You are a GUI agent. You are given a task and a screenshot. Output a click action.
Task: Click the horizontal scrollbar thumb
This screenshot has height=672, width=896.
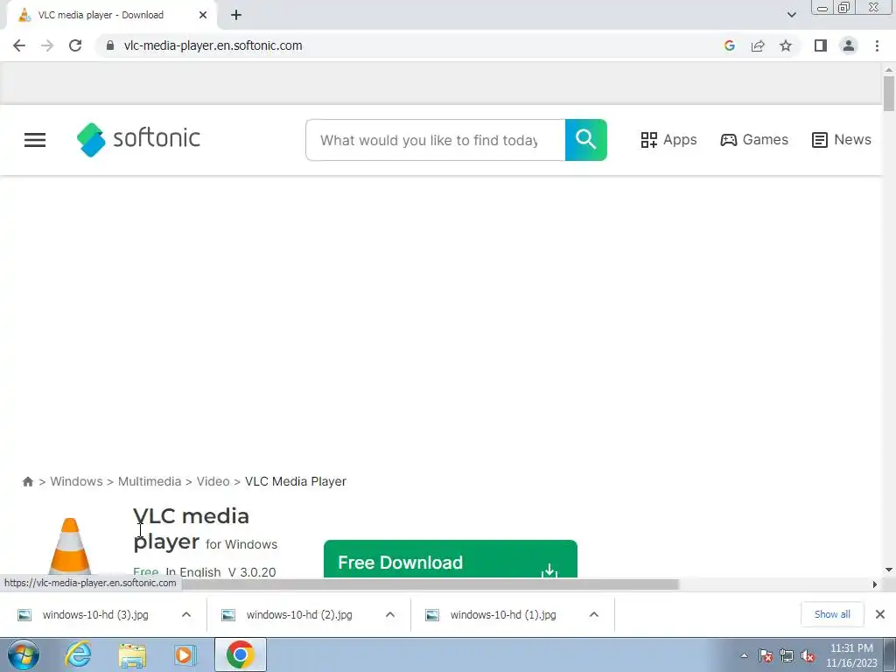click(430, 584)
